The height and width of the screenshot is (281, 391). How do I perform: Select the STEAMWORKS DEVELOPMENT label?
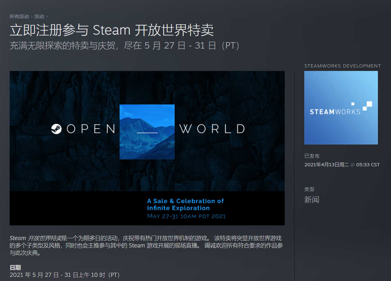click(x=342, y=66)
